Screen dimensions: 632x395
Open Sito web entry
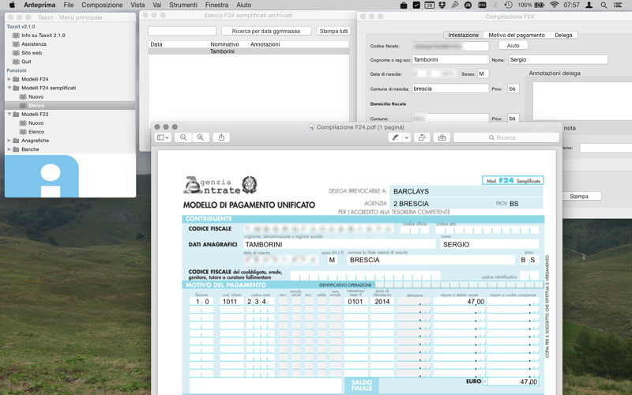[32, 53]
